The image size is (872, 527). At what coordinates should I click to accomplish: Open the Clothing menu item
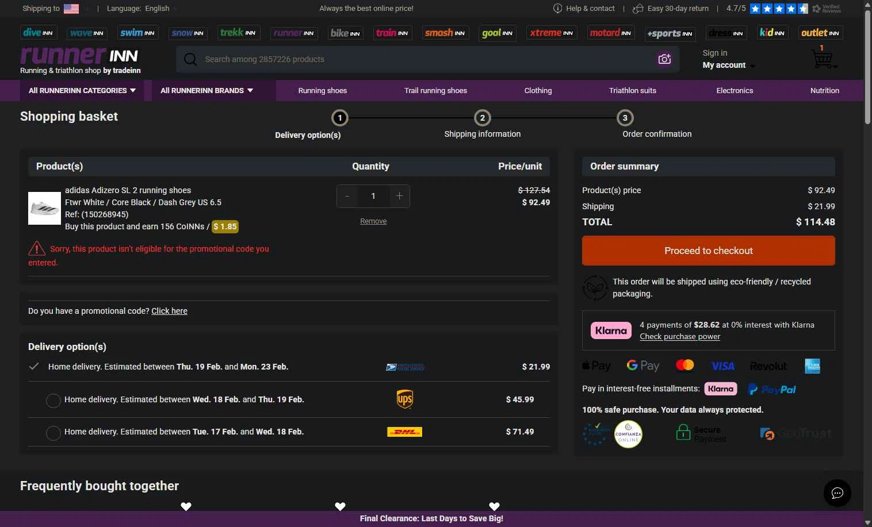538,91
